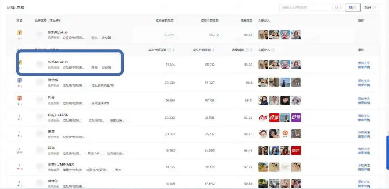
Task: Sort by 流量指数 using its sort arrows
Action: [x=250, y=50]
